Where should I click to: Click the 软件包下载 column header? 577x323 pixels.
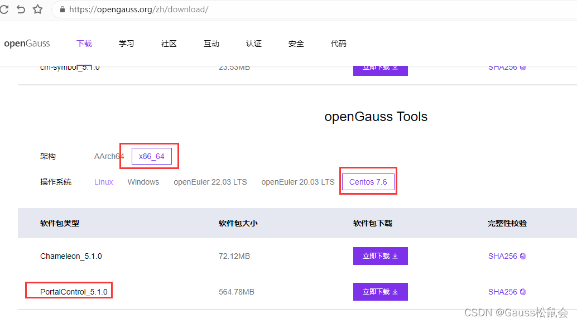click(x=373, y=223)
